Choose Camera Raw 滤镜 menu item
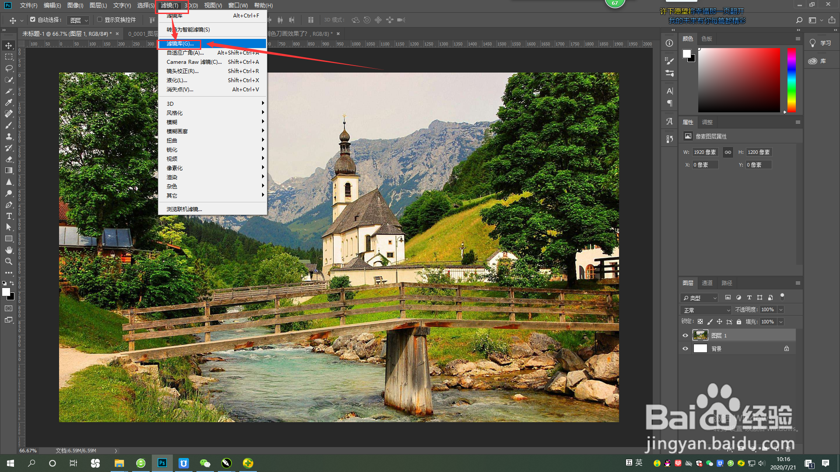The image size is (840, 472). coord(213,62)
